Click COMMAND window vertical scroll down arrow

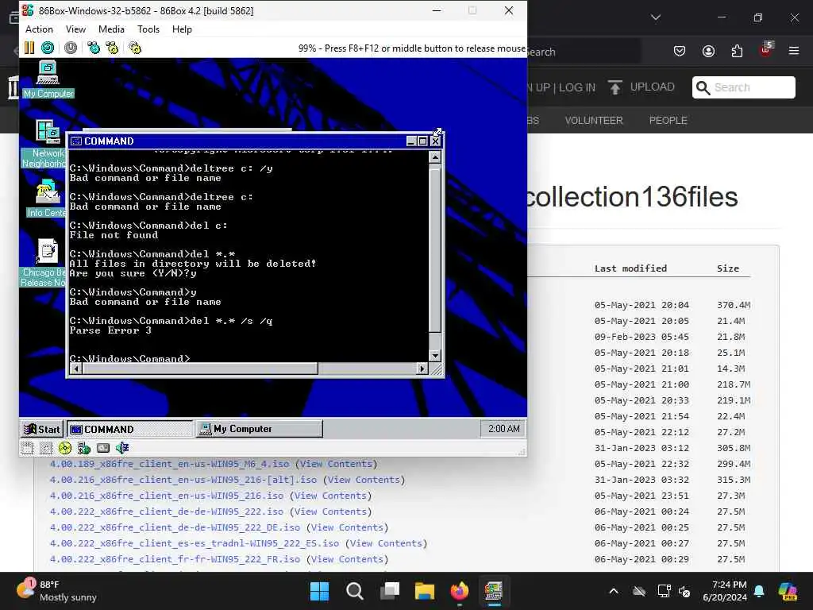[435, 356]
